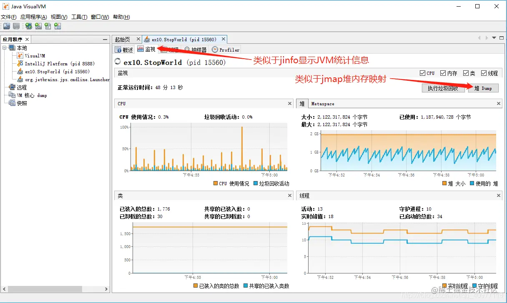Click the 使用的 堆 legend swatch
507x303 pixels.
coord(472,184)
